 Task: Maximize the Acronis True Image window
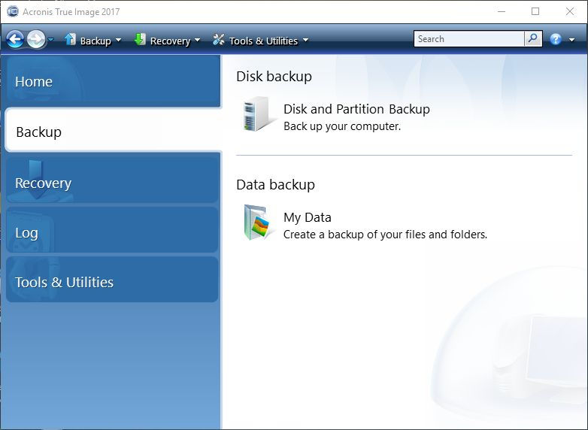(x=535, y=11)
